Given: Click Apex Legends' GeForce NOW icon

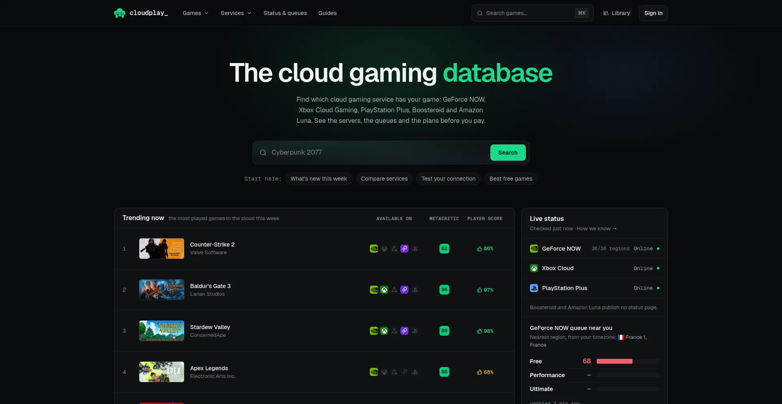Looking at the screenshot, I should [x=374, y=372].
